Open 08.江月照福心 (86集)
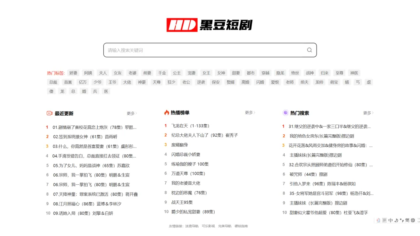The height and width of the screenshot is (236, 420). pos(87,204)
